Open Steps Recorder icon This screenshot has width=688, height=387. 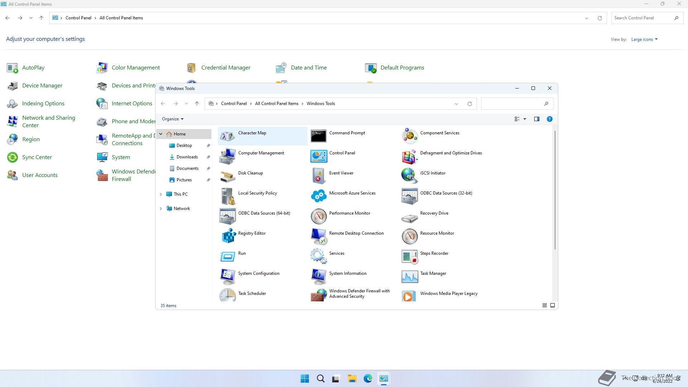(410, 256)
